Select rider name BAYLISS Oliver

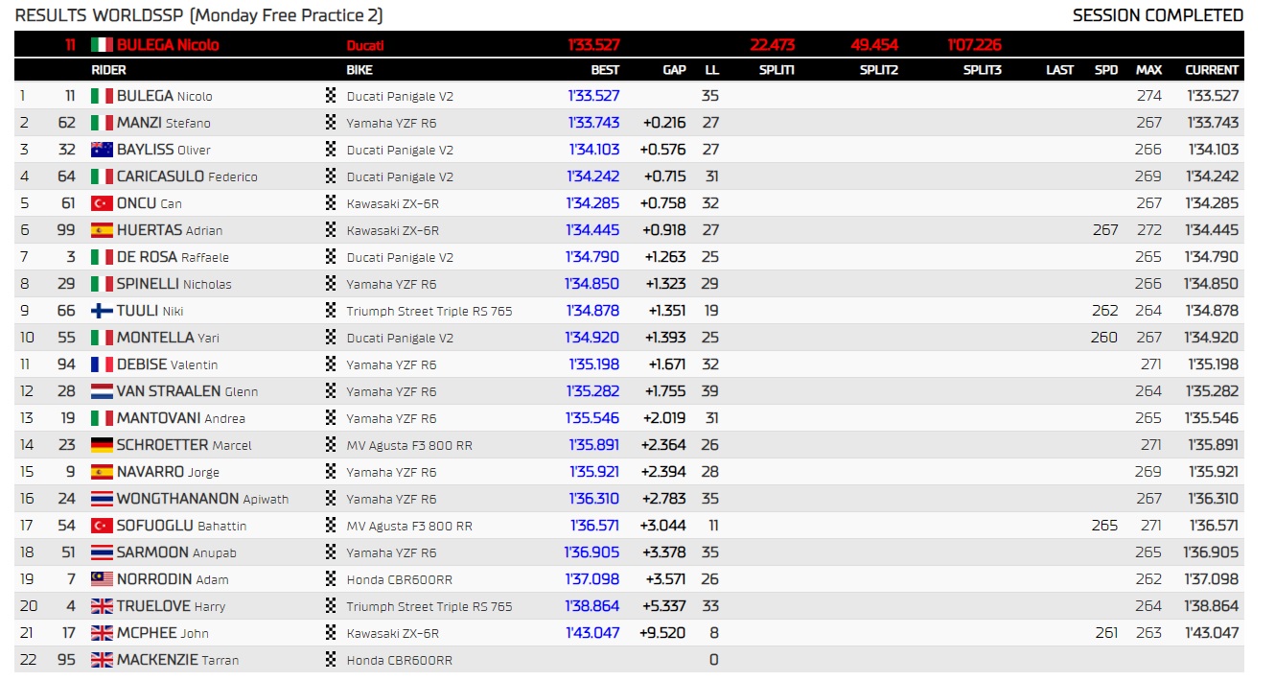[164, 150]
